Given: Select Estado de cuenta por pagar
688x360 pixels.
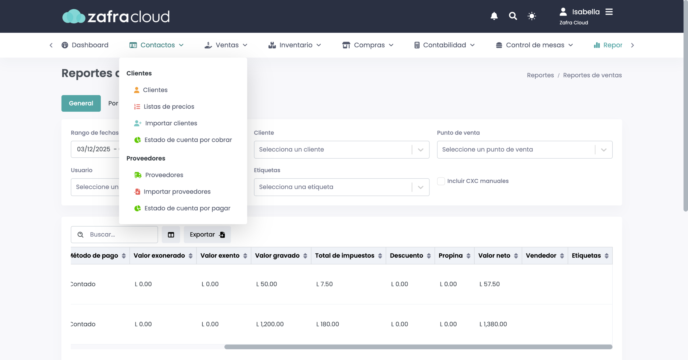Looking at the screenshot, I should (x=187, y=208).
